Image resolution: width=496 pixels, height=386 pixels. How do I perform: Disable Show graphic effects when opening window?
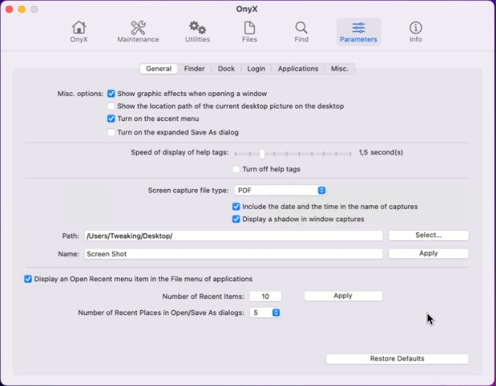tap(111, 94)
